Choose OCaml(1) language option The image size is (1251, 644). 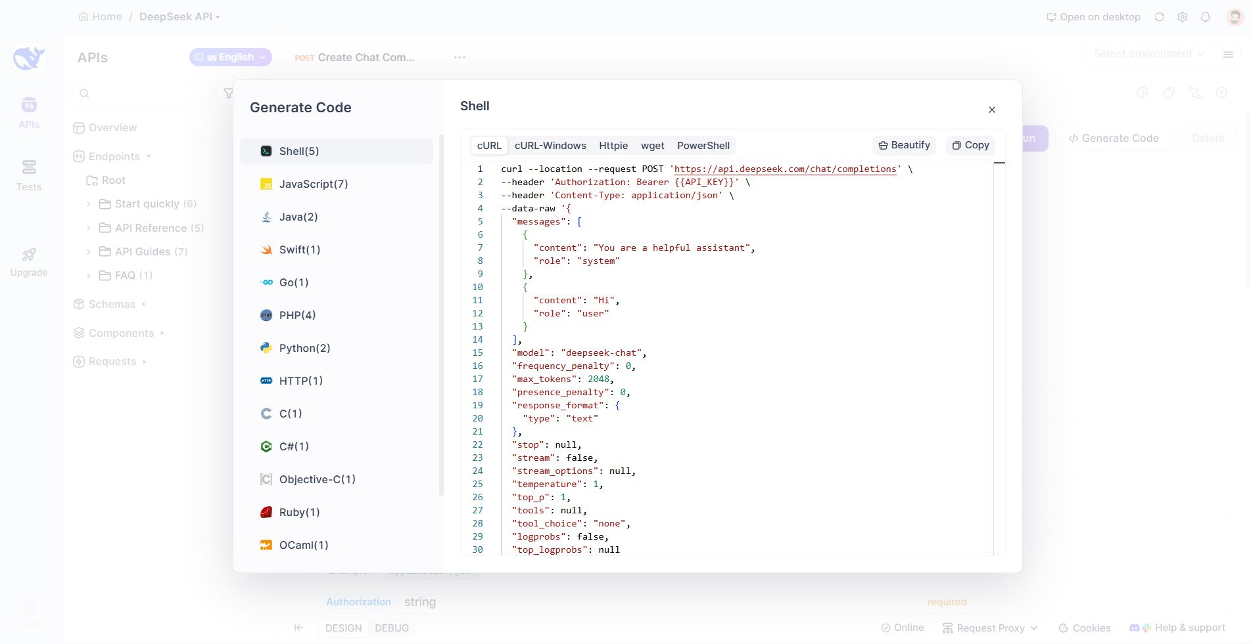[336, 545]
